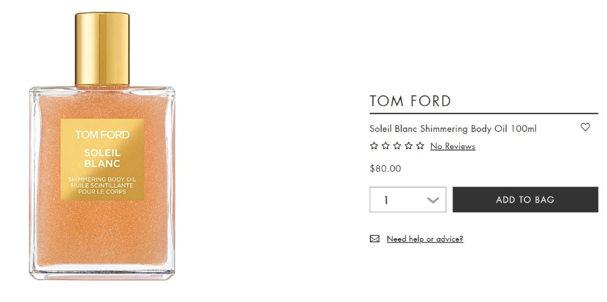Click the $80.00 price text
Viewport: 607px width, 302px height.
[385, 168]
